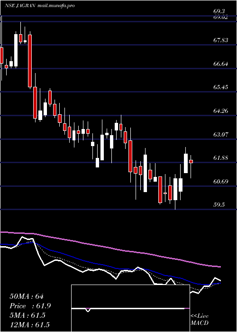Click the 'NSE JAGRAN mail.munafa.pro' chart title
This screenshot has width=237, height=332.
(39, 6)
